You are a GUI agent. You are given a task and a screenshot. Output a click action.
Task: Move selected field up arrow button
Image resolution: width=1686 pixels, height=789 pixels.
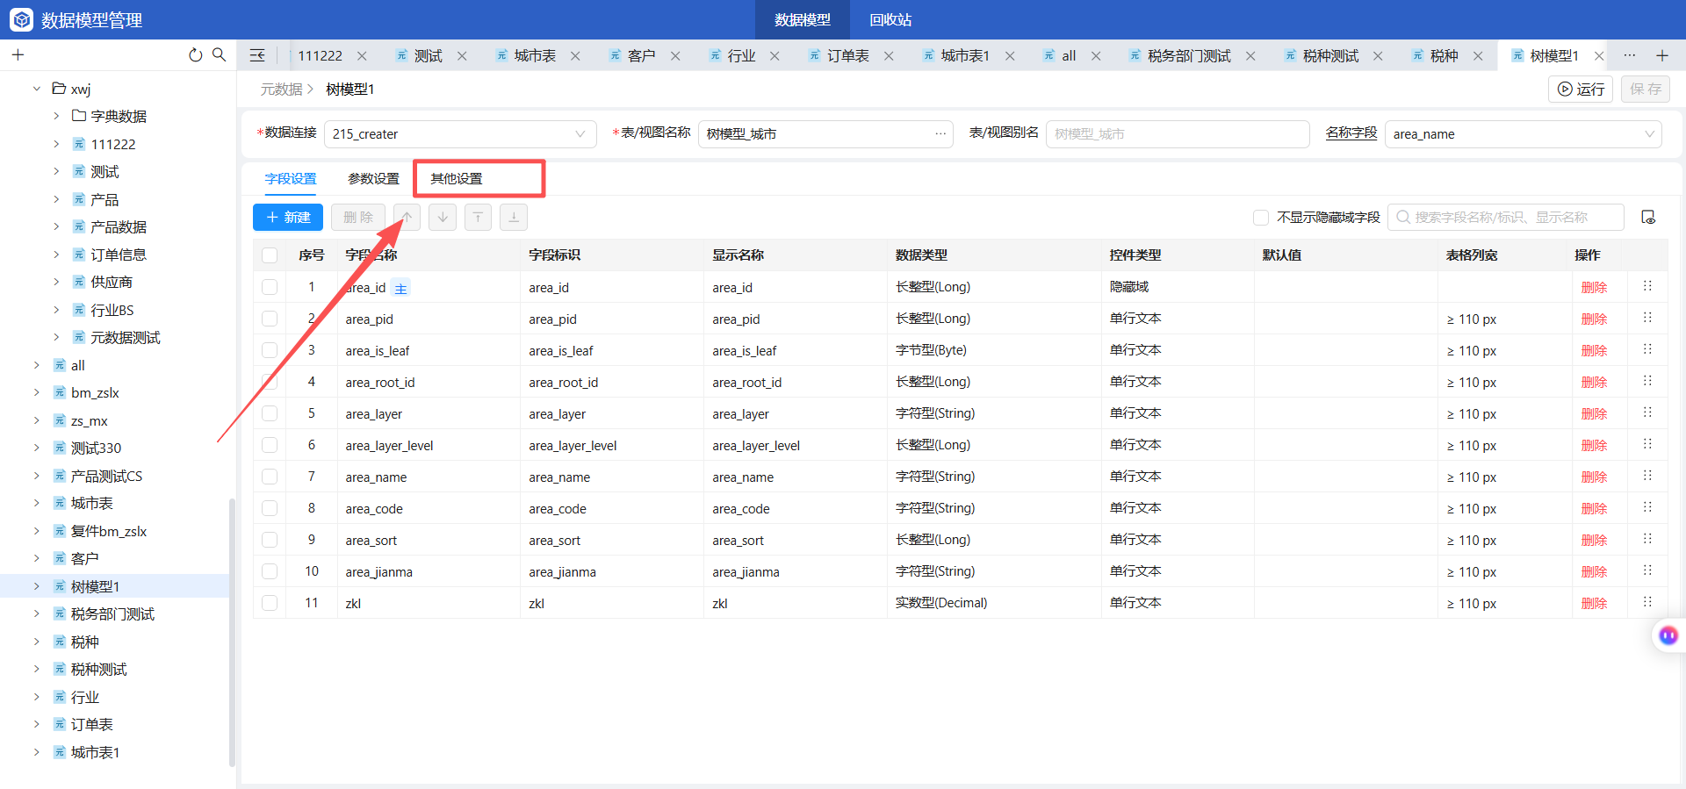pyautogui.click(x=407, y=217)
